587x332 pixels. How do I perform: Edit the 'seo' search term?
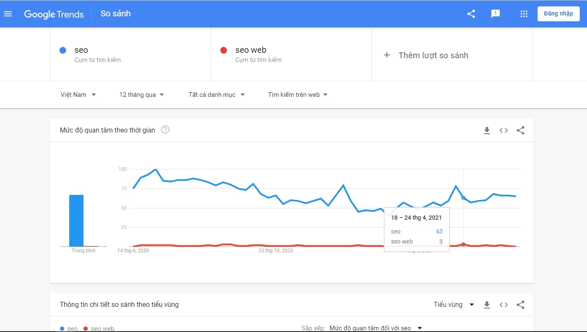pyautogui.click(x=81, y=50)
